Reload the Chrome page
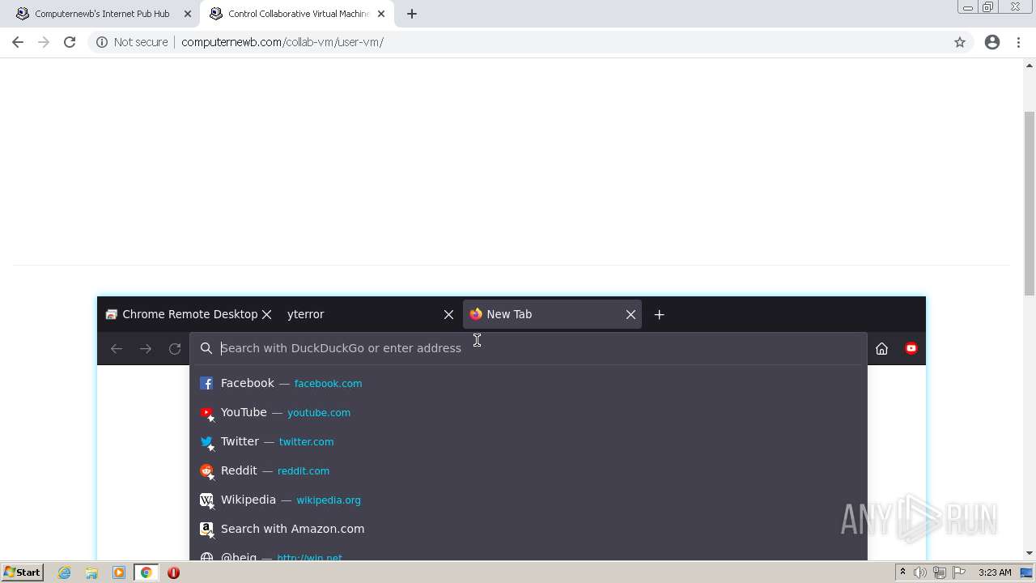 pos(70,42)
